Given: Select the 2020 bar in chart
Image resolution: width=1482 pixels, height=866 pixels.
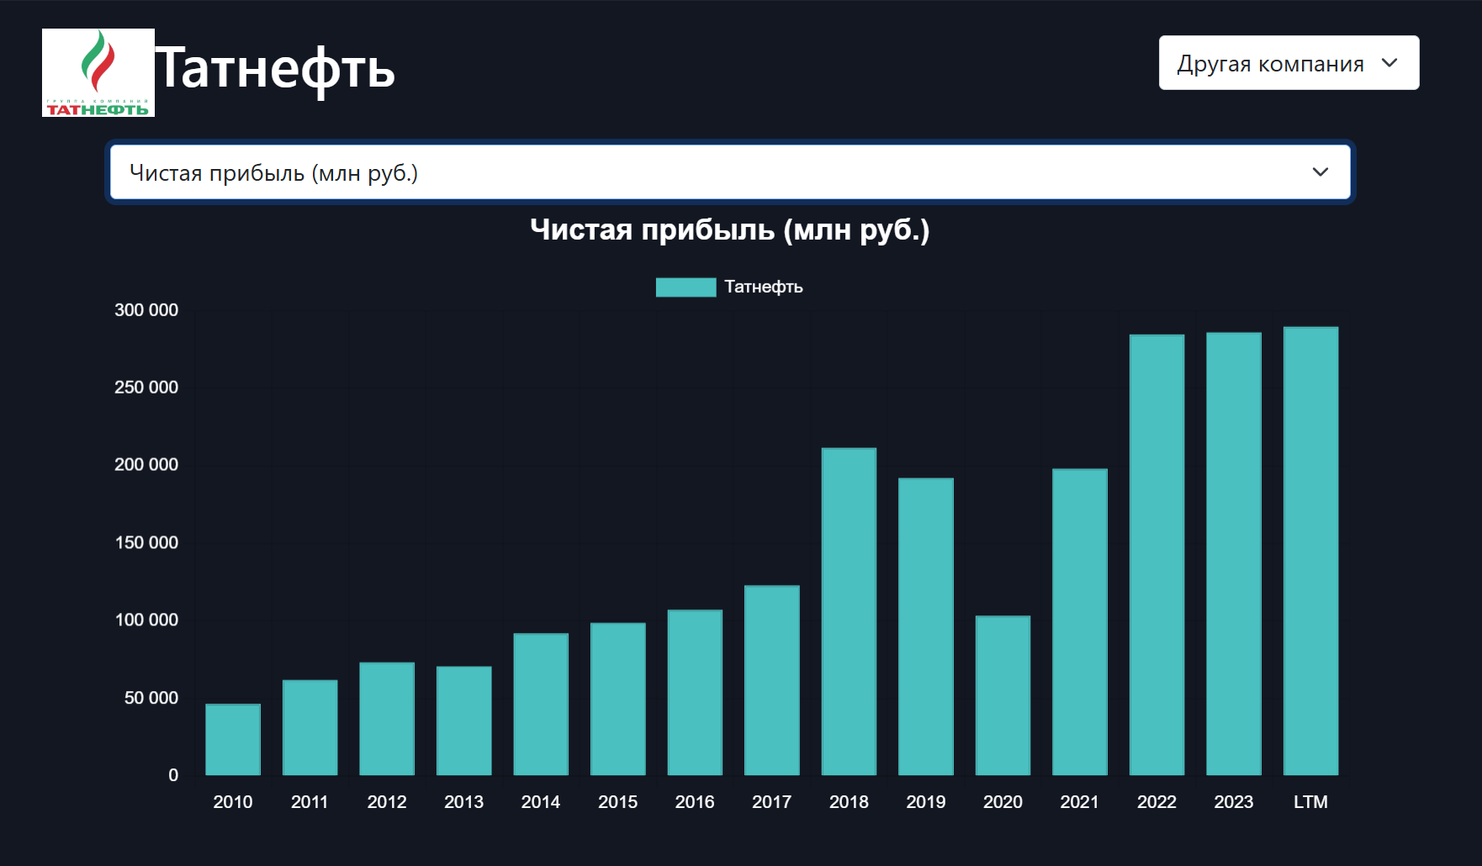Looking at the screenshot, I should pos(1003,695).
